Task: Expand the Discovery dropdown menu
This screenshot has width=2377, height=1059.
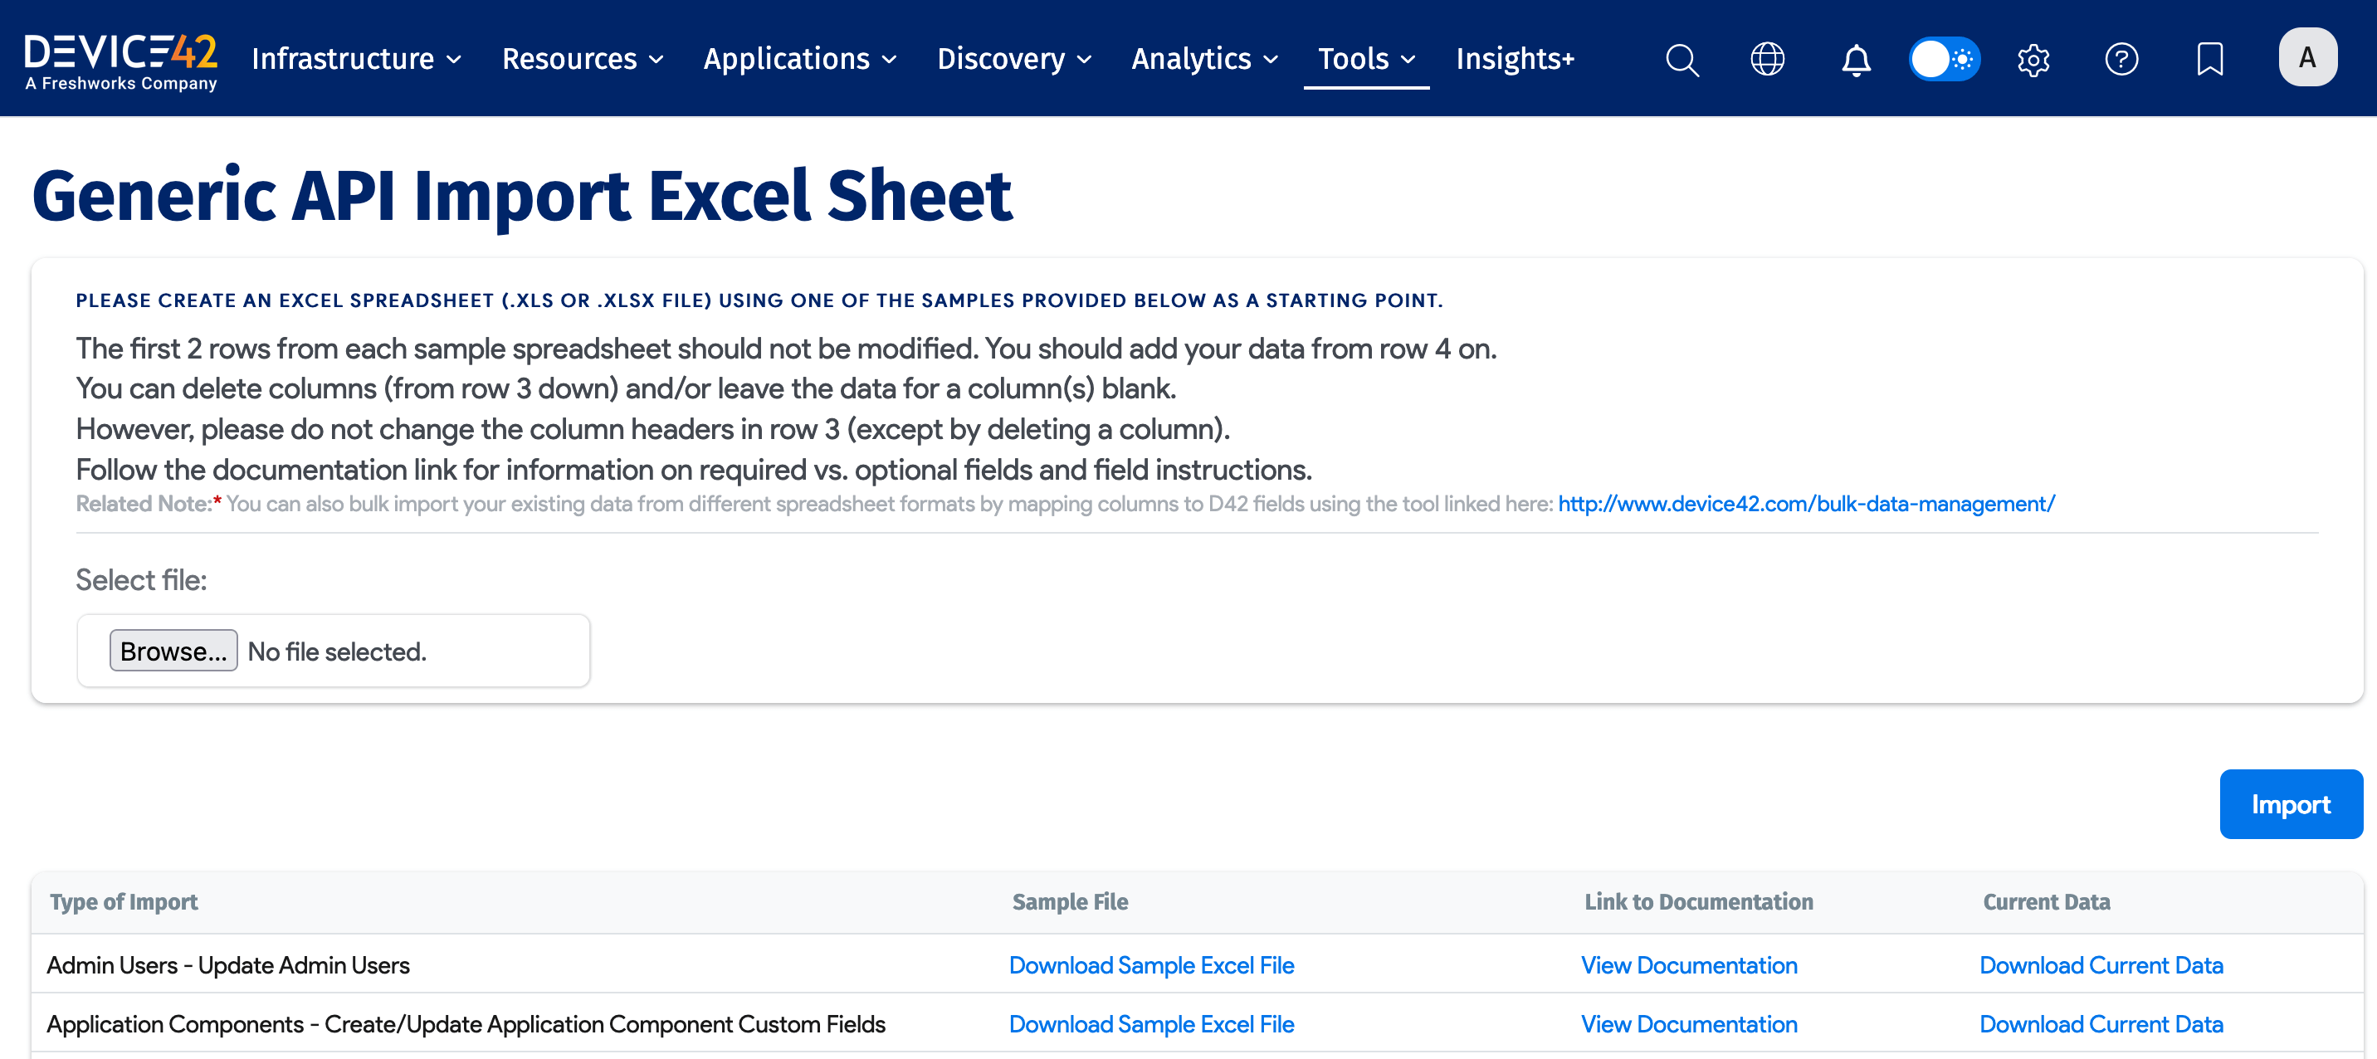Action: point(1014,59)
